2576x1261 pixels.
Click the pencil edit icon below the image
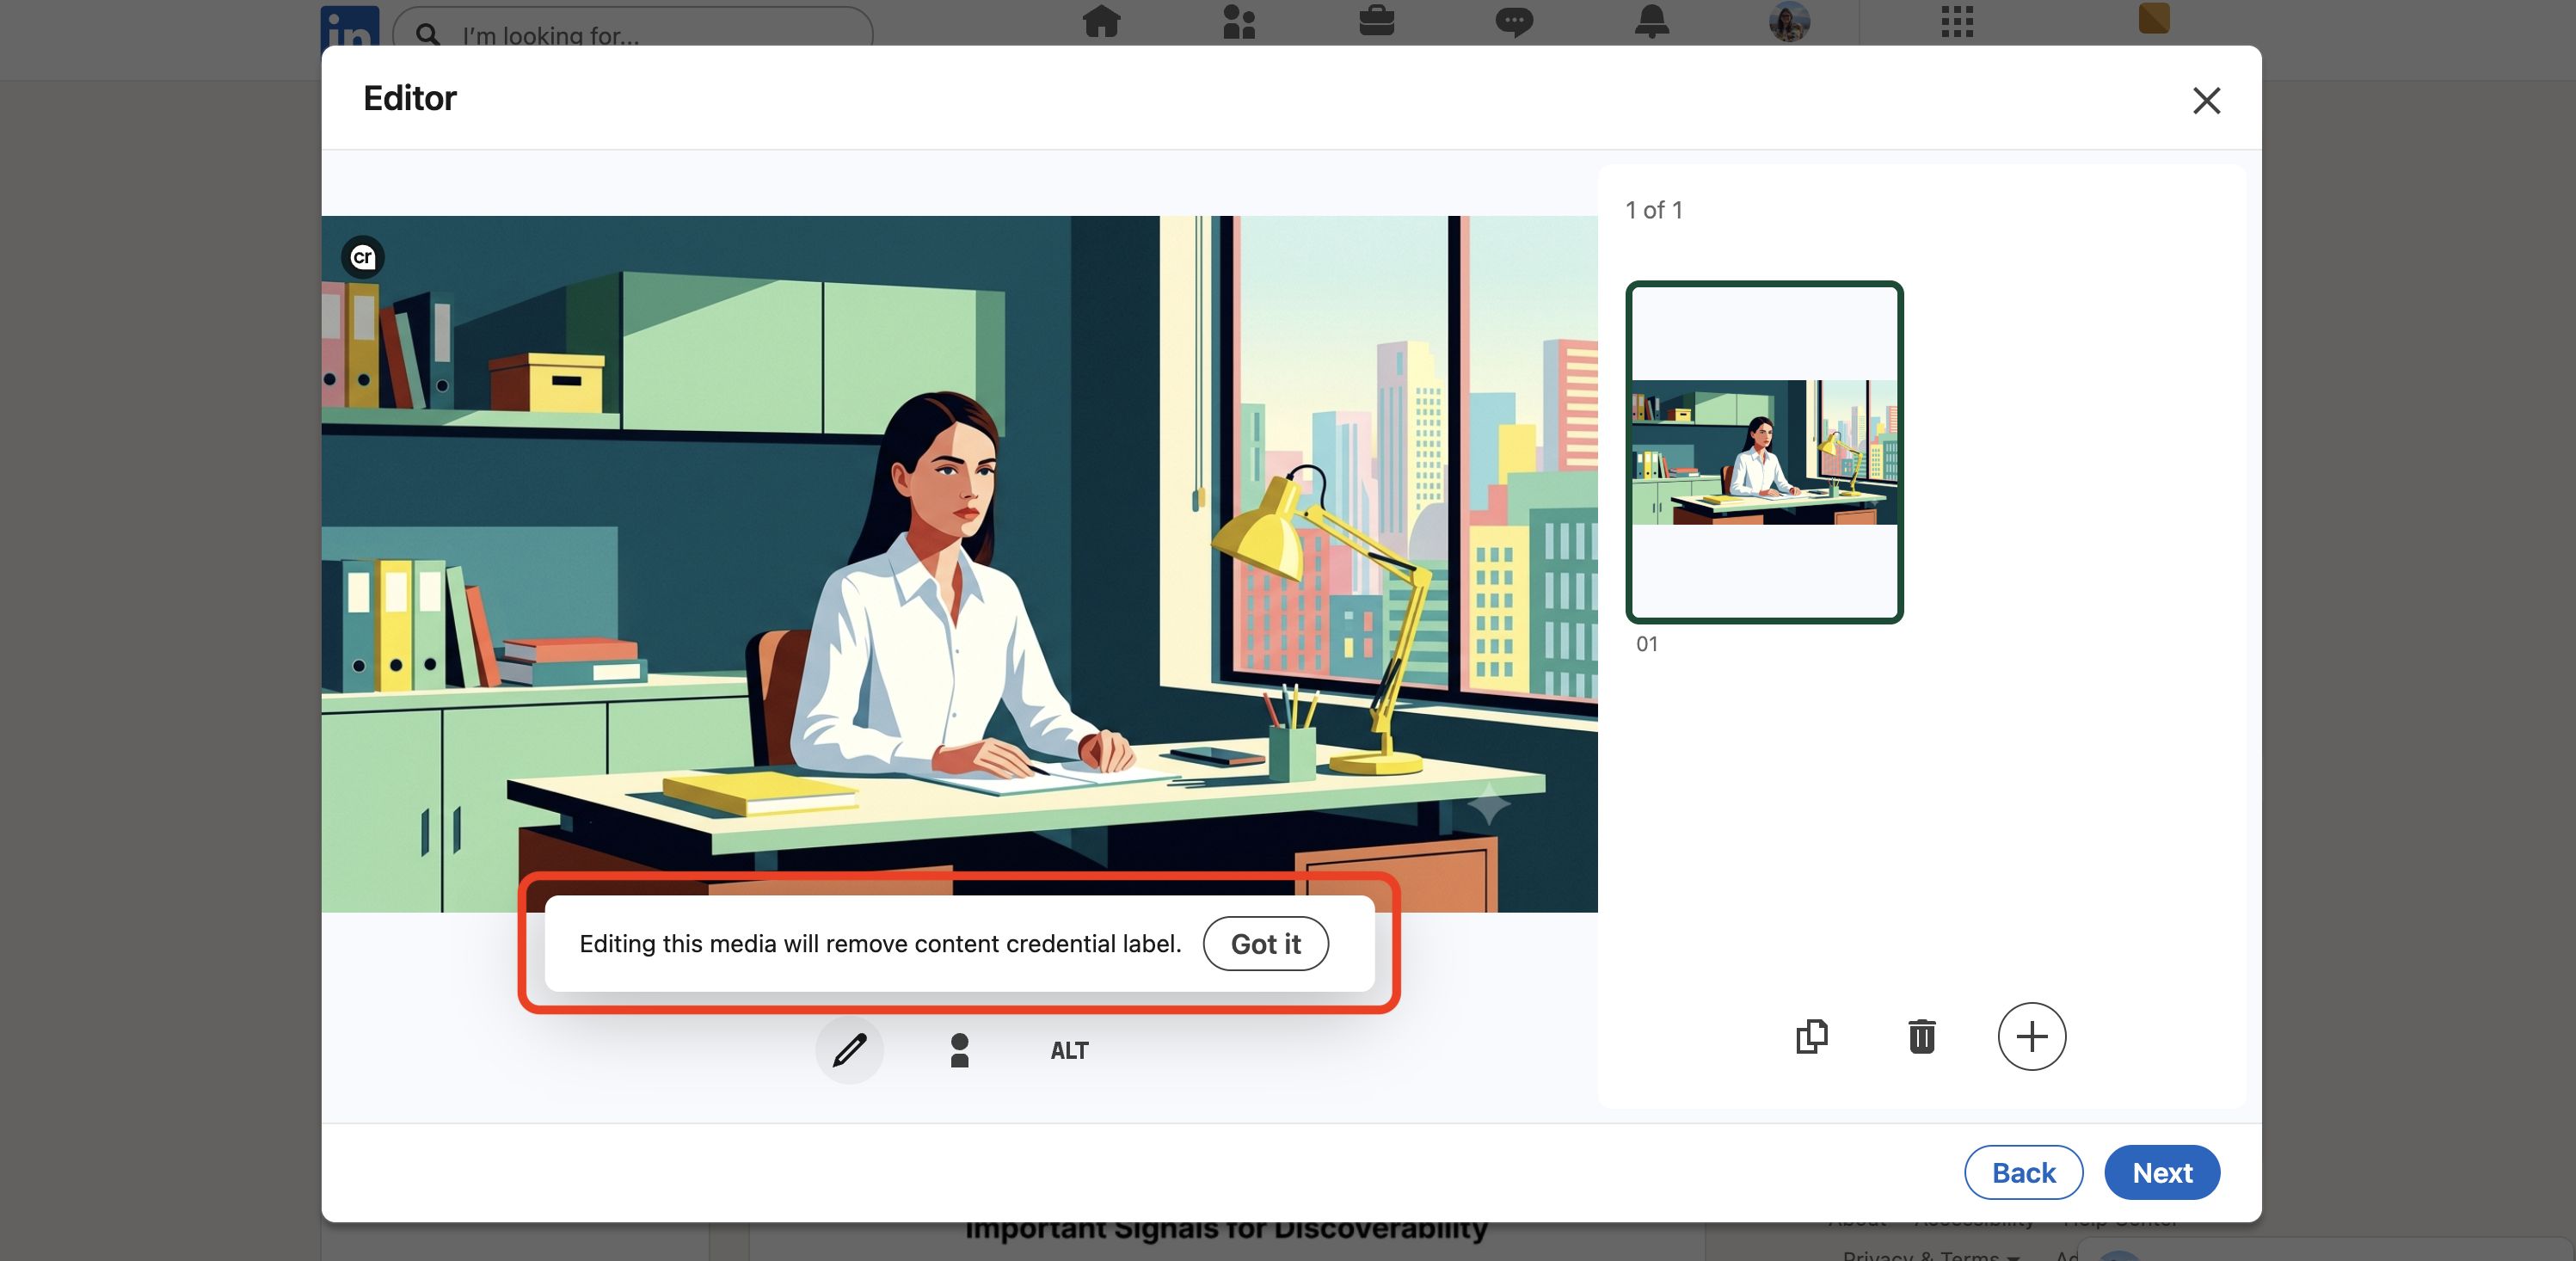[849, 1050]
